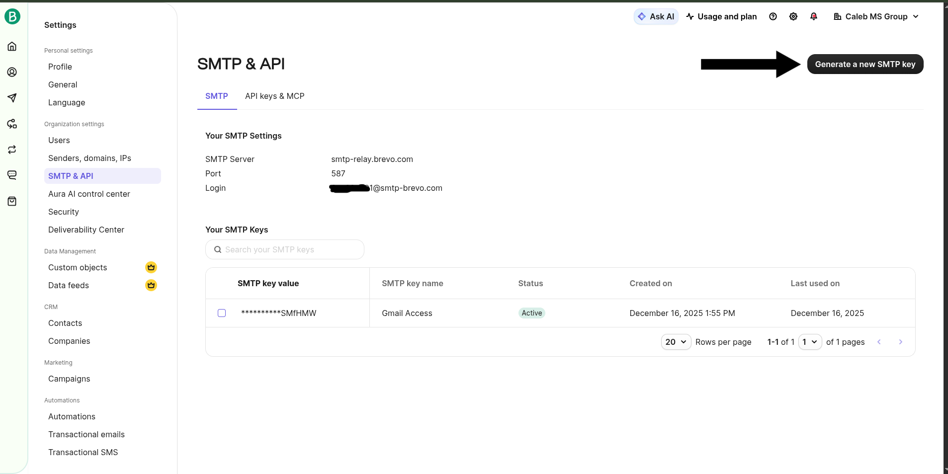Click the Last used on column header

point(815,283)
